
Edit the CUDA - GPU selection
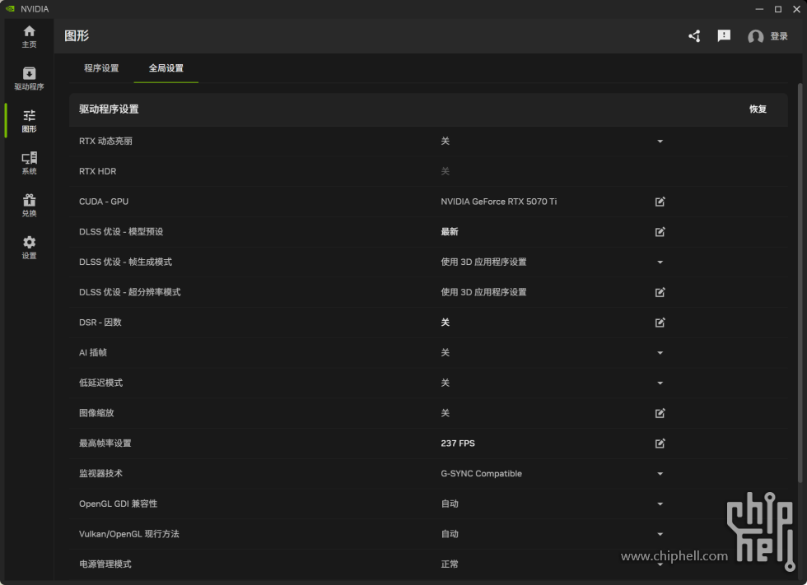[x=660, y=202]
